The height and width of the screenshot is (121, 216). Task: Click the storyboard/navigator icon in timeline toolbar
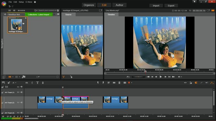click(3, 83)
